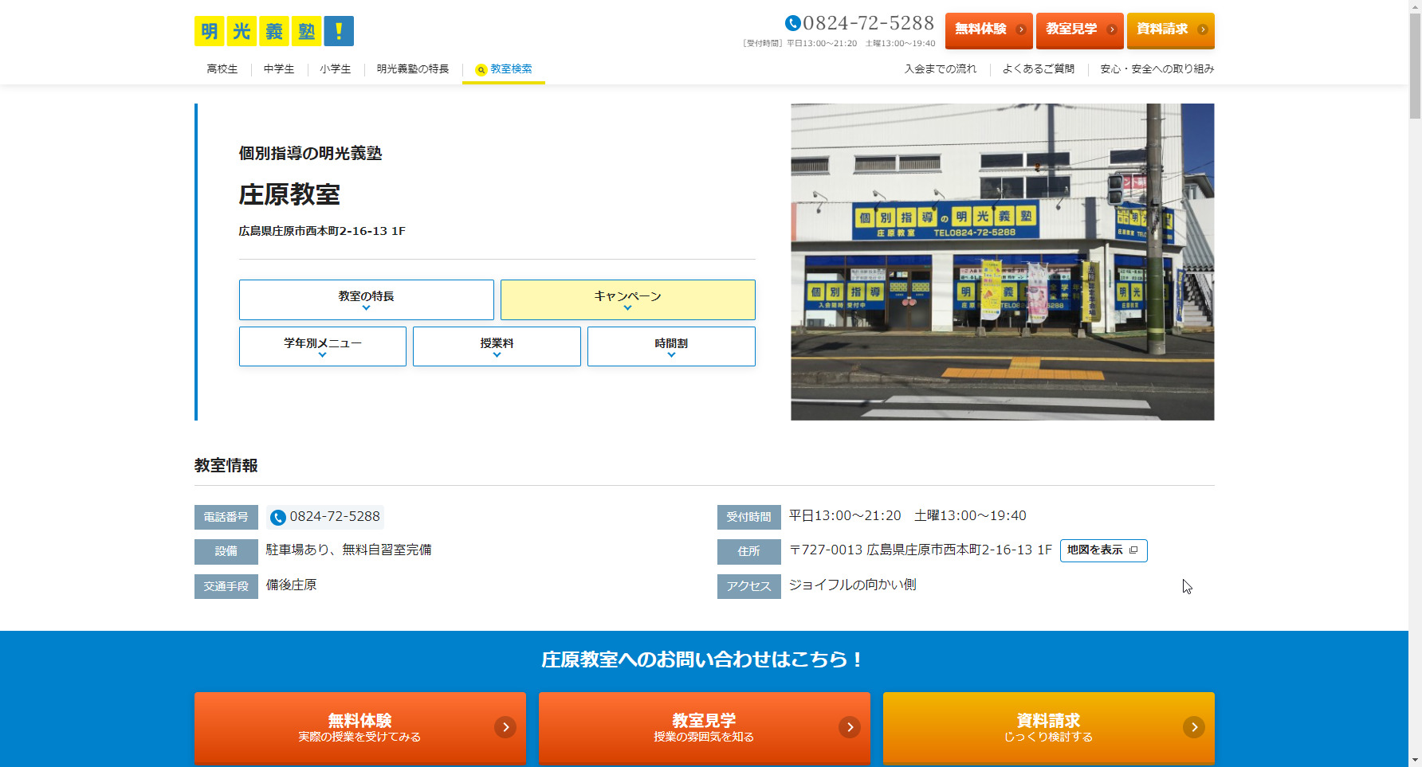Open 安心・安全への取り組み link

(x=1157, y=69)
